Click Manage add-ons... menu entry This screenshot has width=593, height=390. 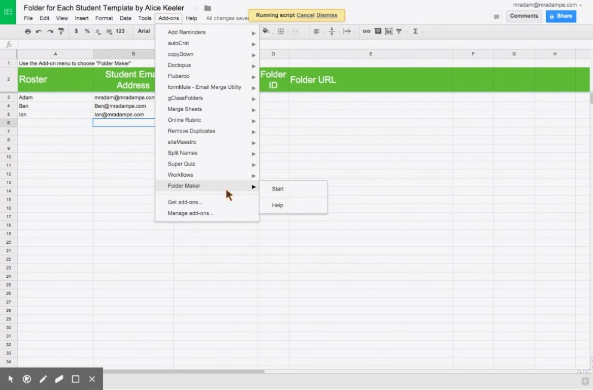pos(207,213)
